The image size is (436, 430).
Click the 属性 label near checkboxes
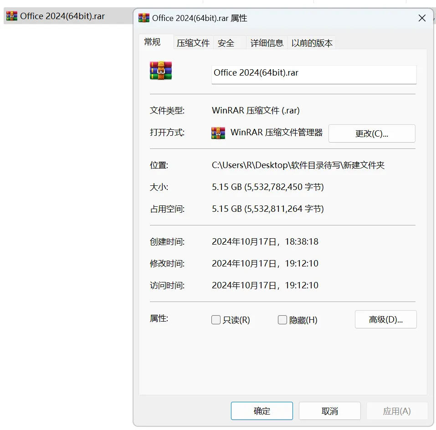(159, 318)
